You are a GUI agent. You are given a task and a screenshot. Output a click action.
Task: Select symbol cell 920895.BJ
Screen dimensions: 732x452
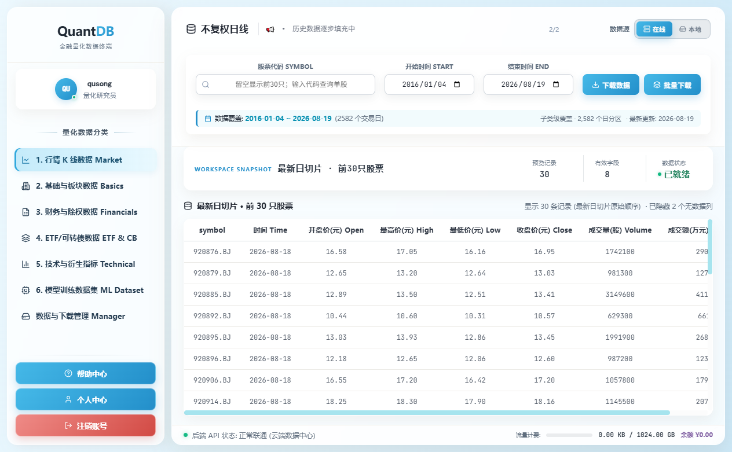click(x=212, y=337)
